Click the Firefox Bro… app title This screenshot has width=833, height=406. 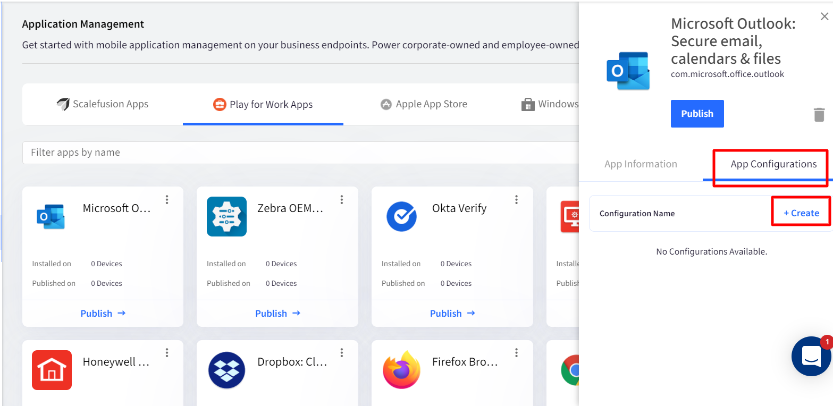point(465,362)
